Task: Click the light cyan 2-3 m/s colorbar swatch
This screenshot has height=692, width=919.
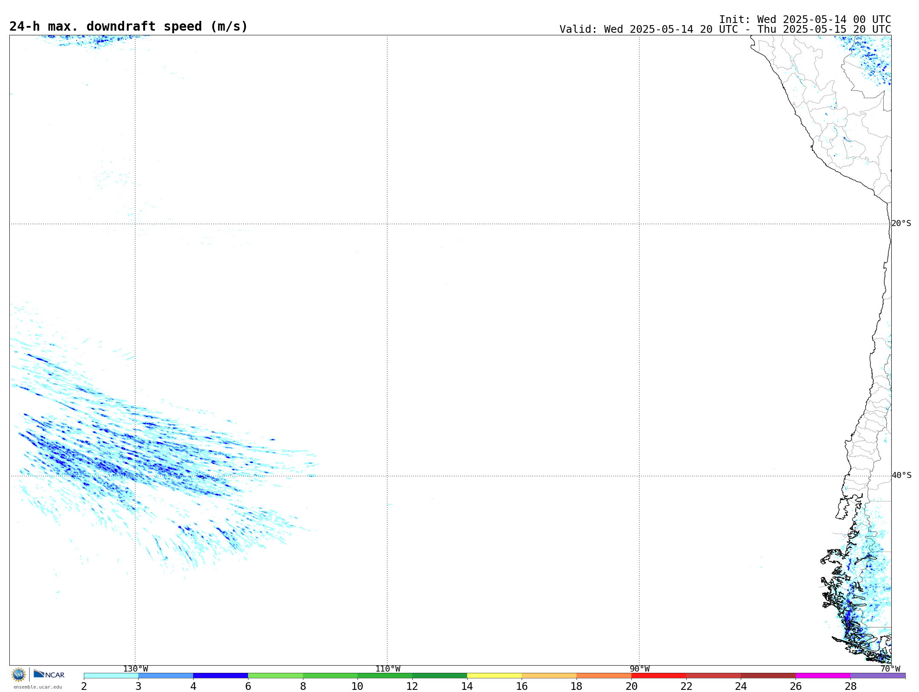Action: pyautogui.click(x=111, y=676)
